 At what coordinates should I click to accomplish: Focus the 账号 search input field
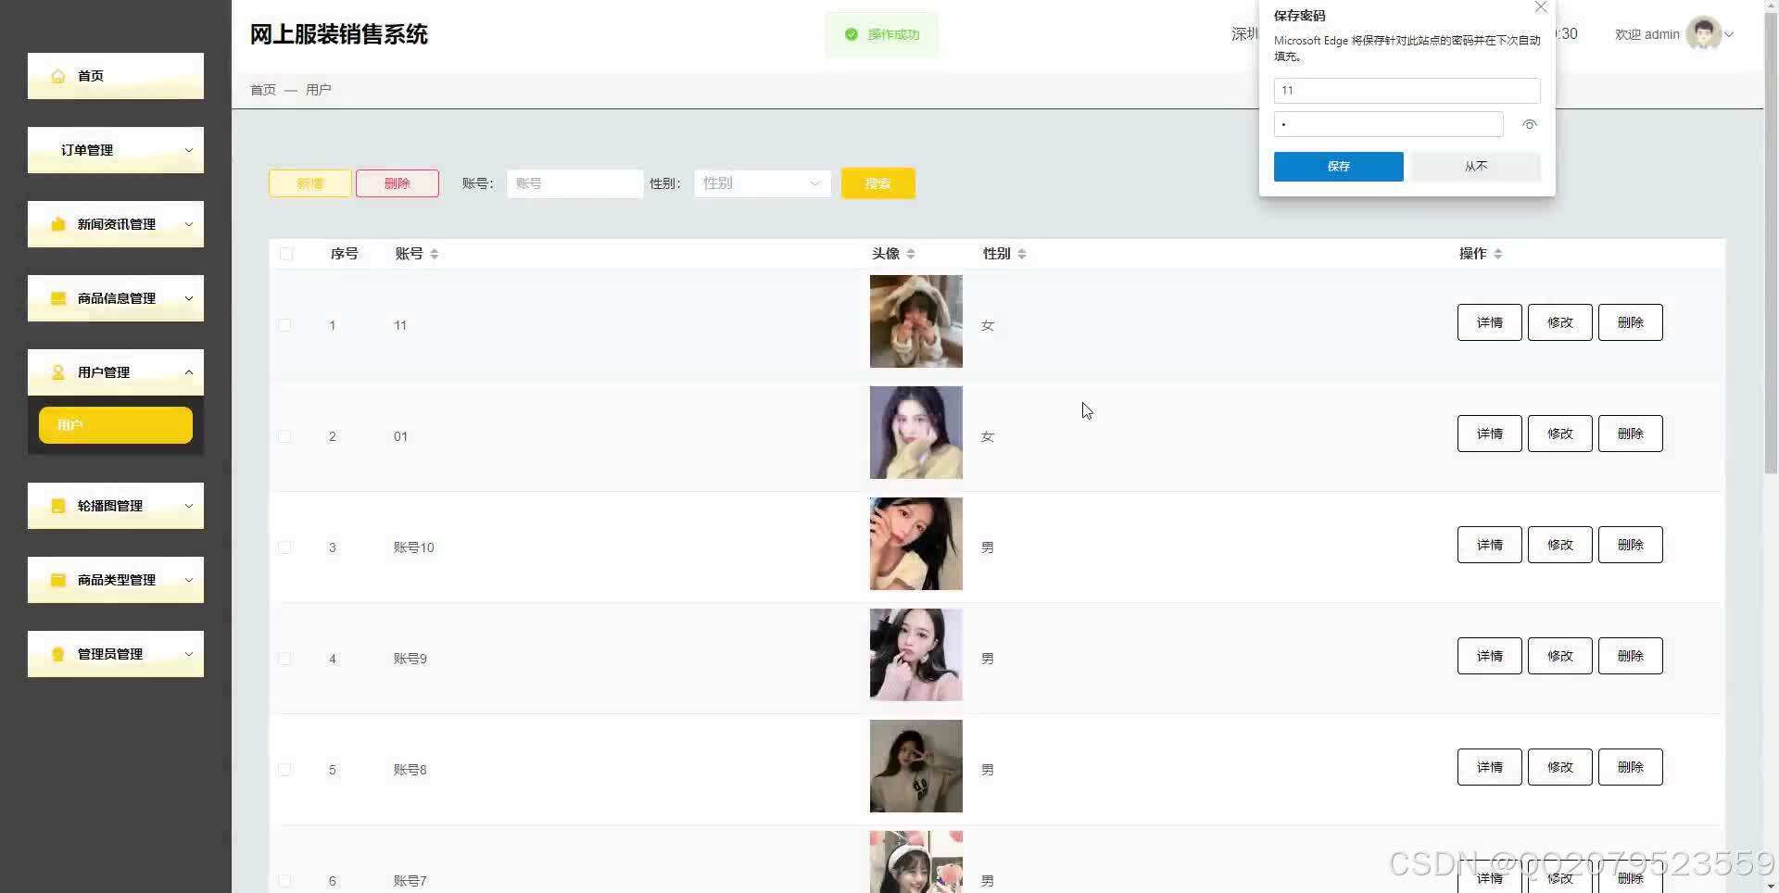pos(574,183)
